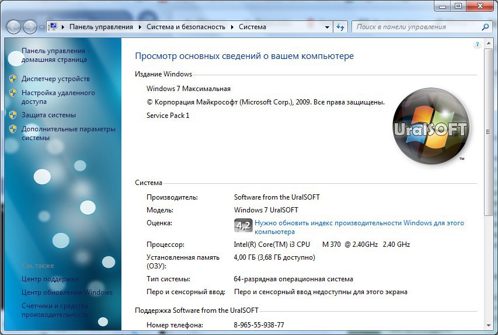Click shield icon beside Настройка удаленного доступа
Screen dimensions: 498x335
click(x=13, y=93)
